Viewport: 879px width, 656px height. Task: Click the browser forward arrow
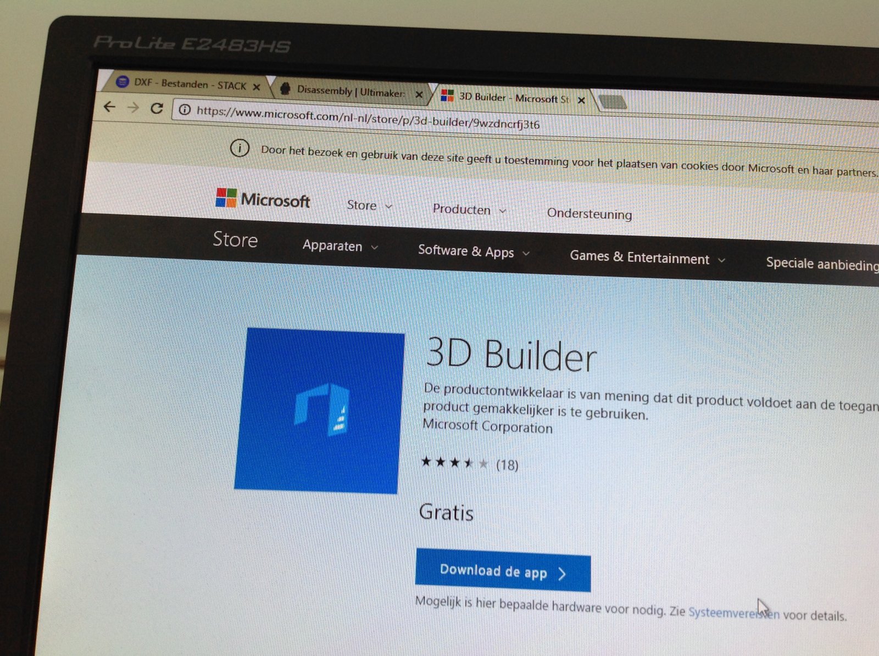point(133,108)
